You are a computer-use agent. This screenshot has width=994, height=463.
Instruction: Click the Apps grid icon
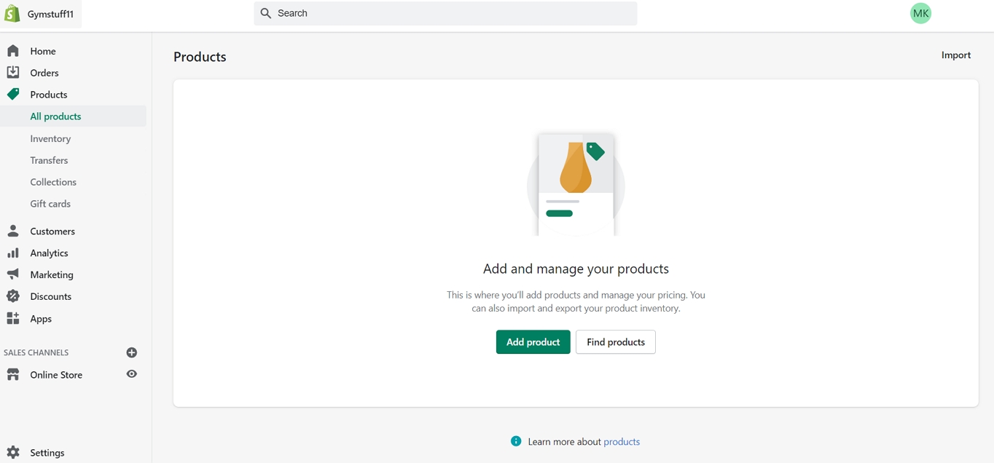click(13, 318)
